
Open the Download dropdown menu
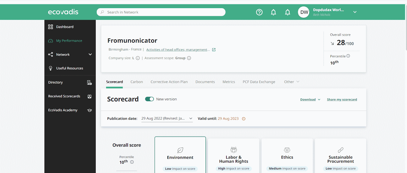310,99
